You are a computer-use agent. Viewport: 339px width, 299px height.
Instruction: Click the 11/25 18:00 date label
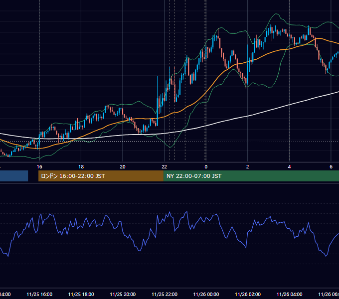click(x=81, y=294)
